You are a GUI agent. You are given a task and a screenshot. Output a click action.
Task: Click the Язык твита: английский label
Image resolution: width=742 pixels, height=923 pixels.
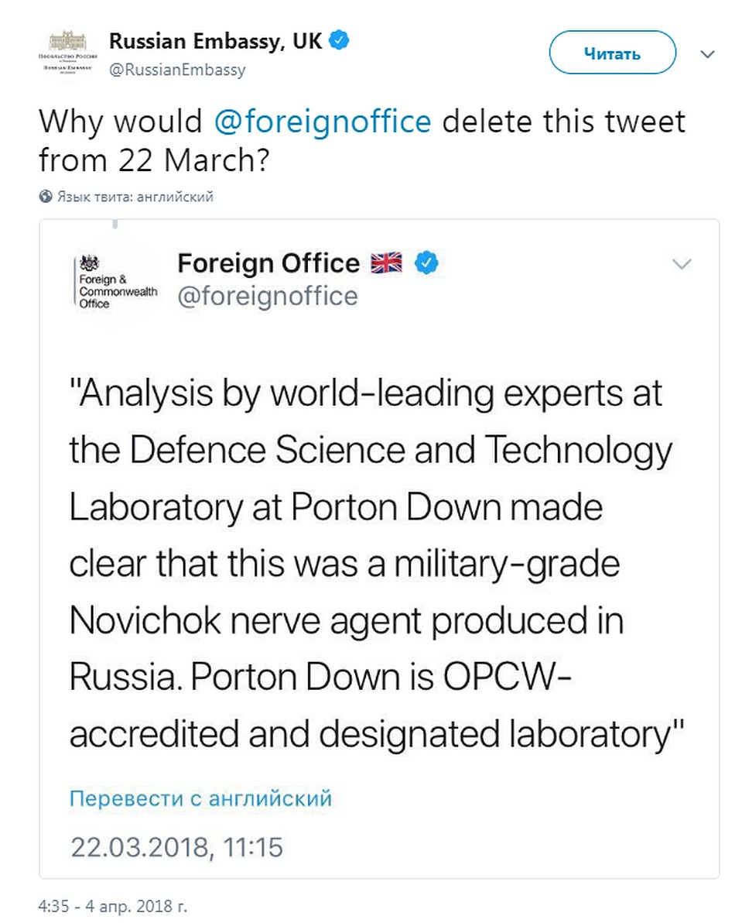click(x=135, y=197)
